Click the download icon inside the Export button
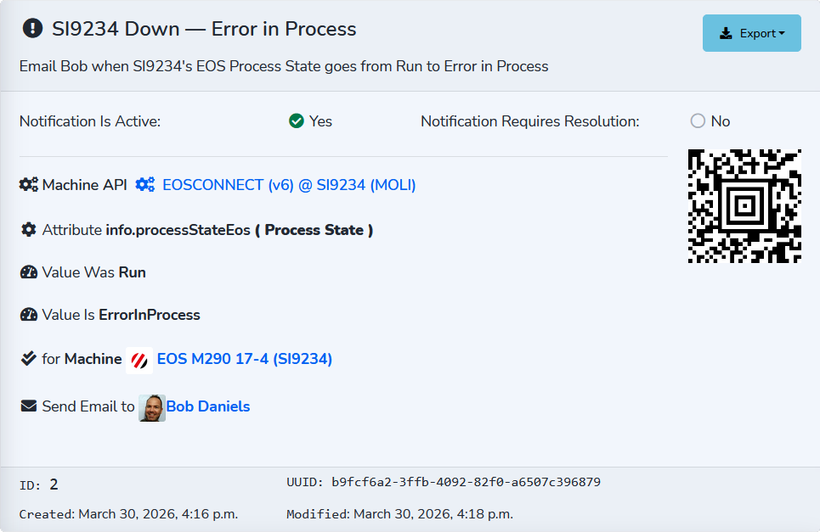 click(x=726, y=34)
